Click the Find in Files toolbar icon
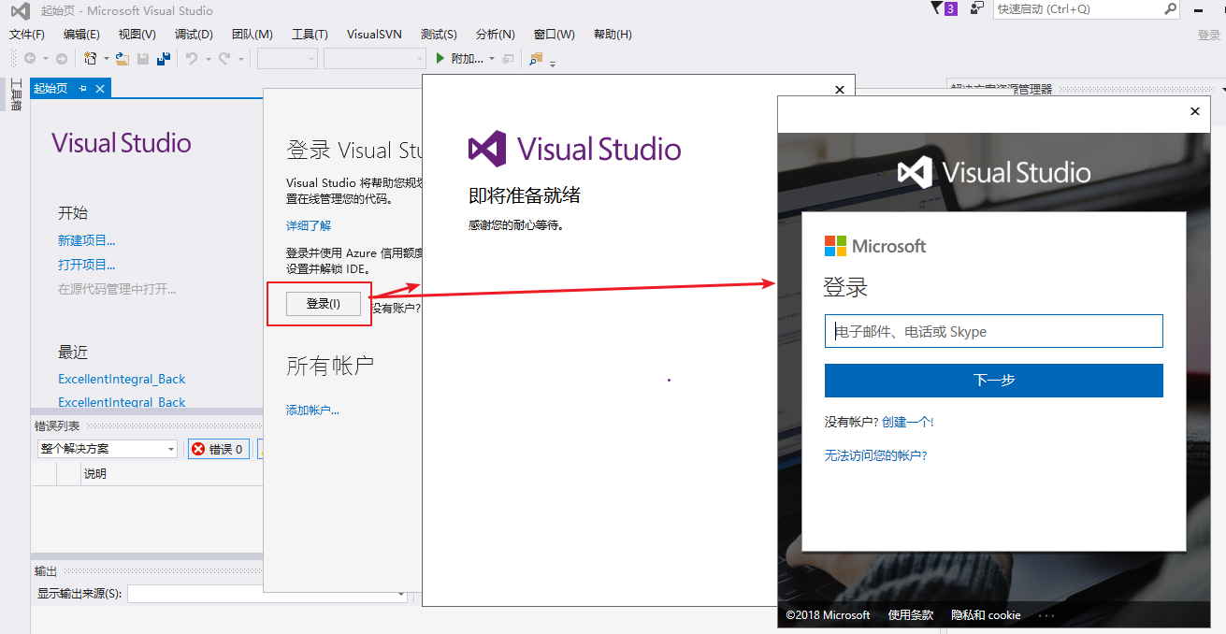This screenshot has height=634, width=1226. (x=536, y=58)
